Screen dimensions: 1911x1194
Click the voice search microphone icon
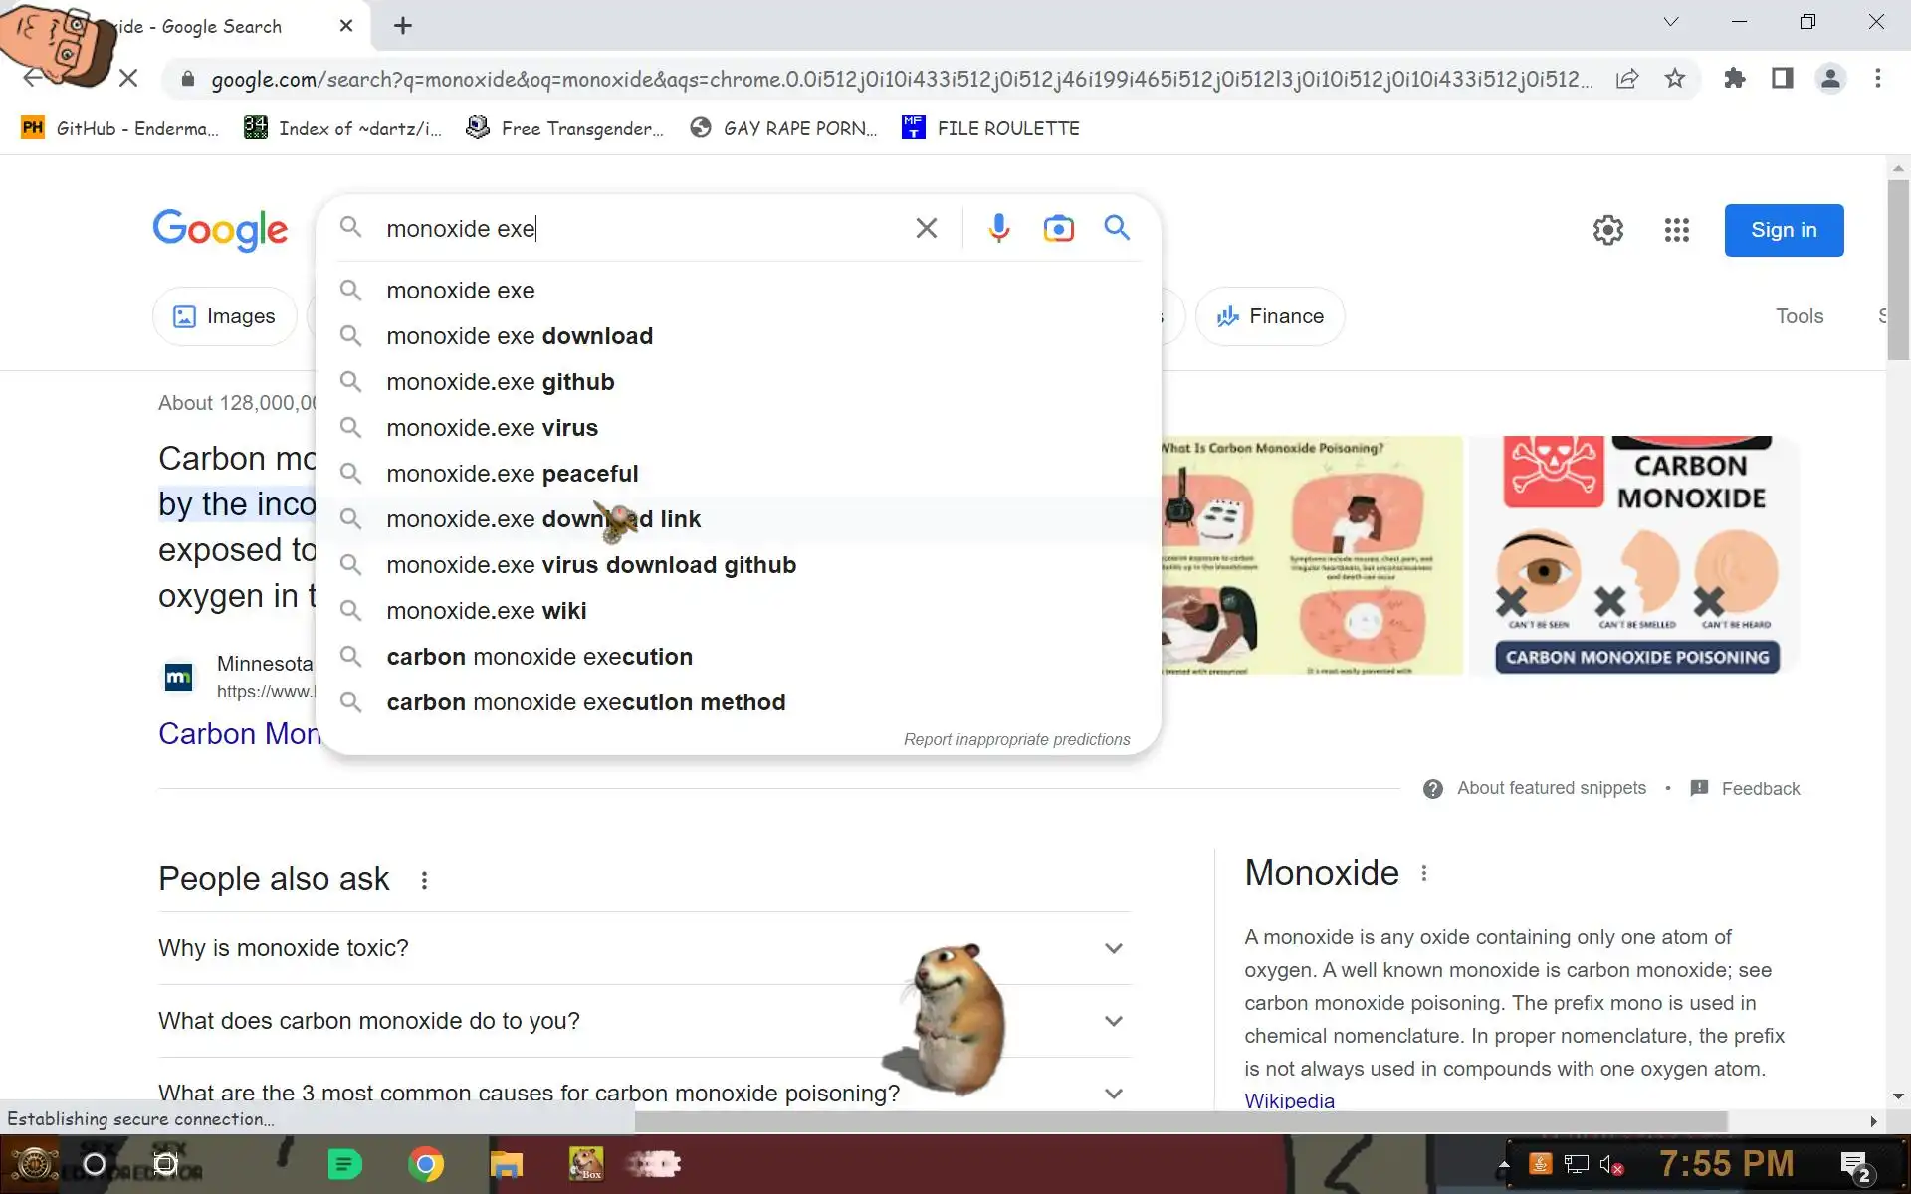pyautogui.click(x=998, y=229)
